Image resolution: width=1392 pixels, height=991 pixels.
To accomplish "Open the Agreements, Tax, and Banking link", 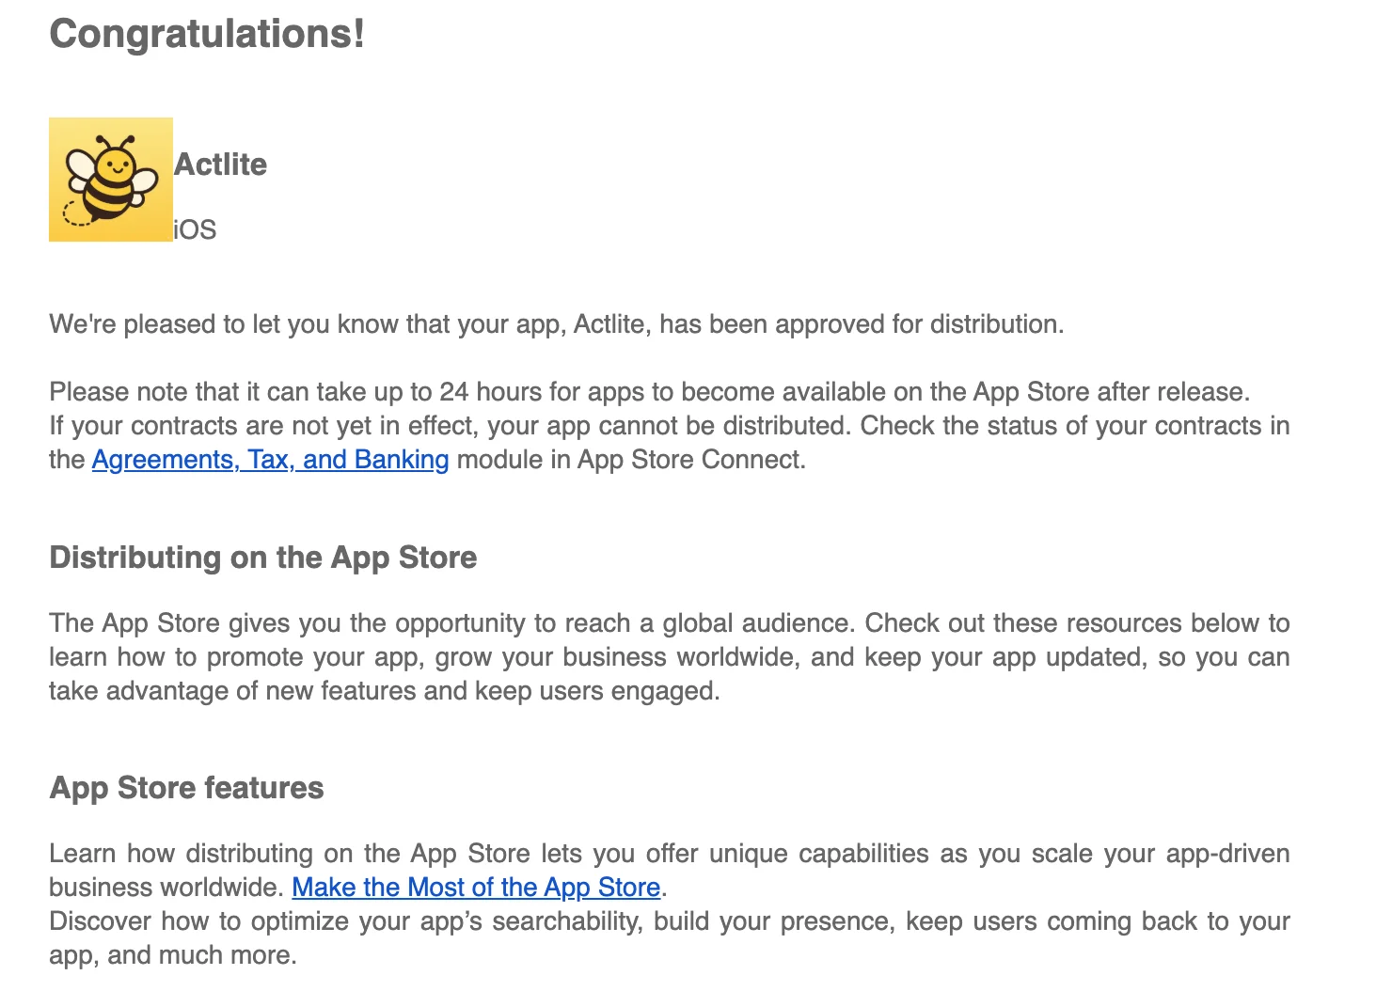I will click(x=270, y=460).
